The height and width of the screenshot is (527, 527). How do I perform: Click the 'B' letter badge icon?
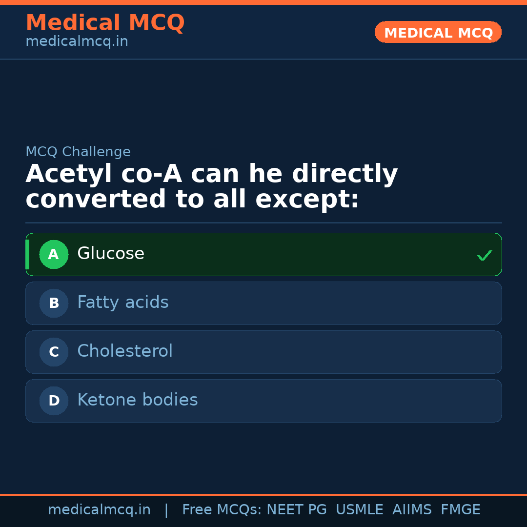(54, 303)
